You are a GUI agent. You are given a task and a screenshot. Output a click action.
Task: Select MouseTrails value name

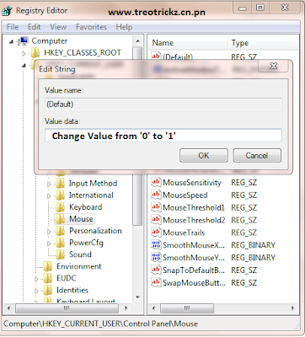point(184,233)
